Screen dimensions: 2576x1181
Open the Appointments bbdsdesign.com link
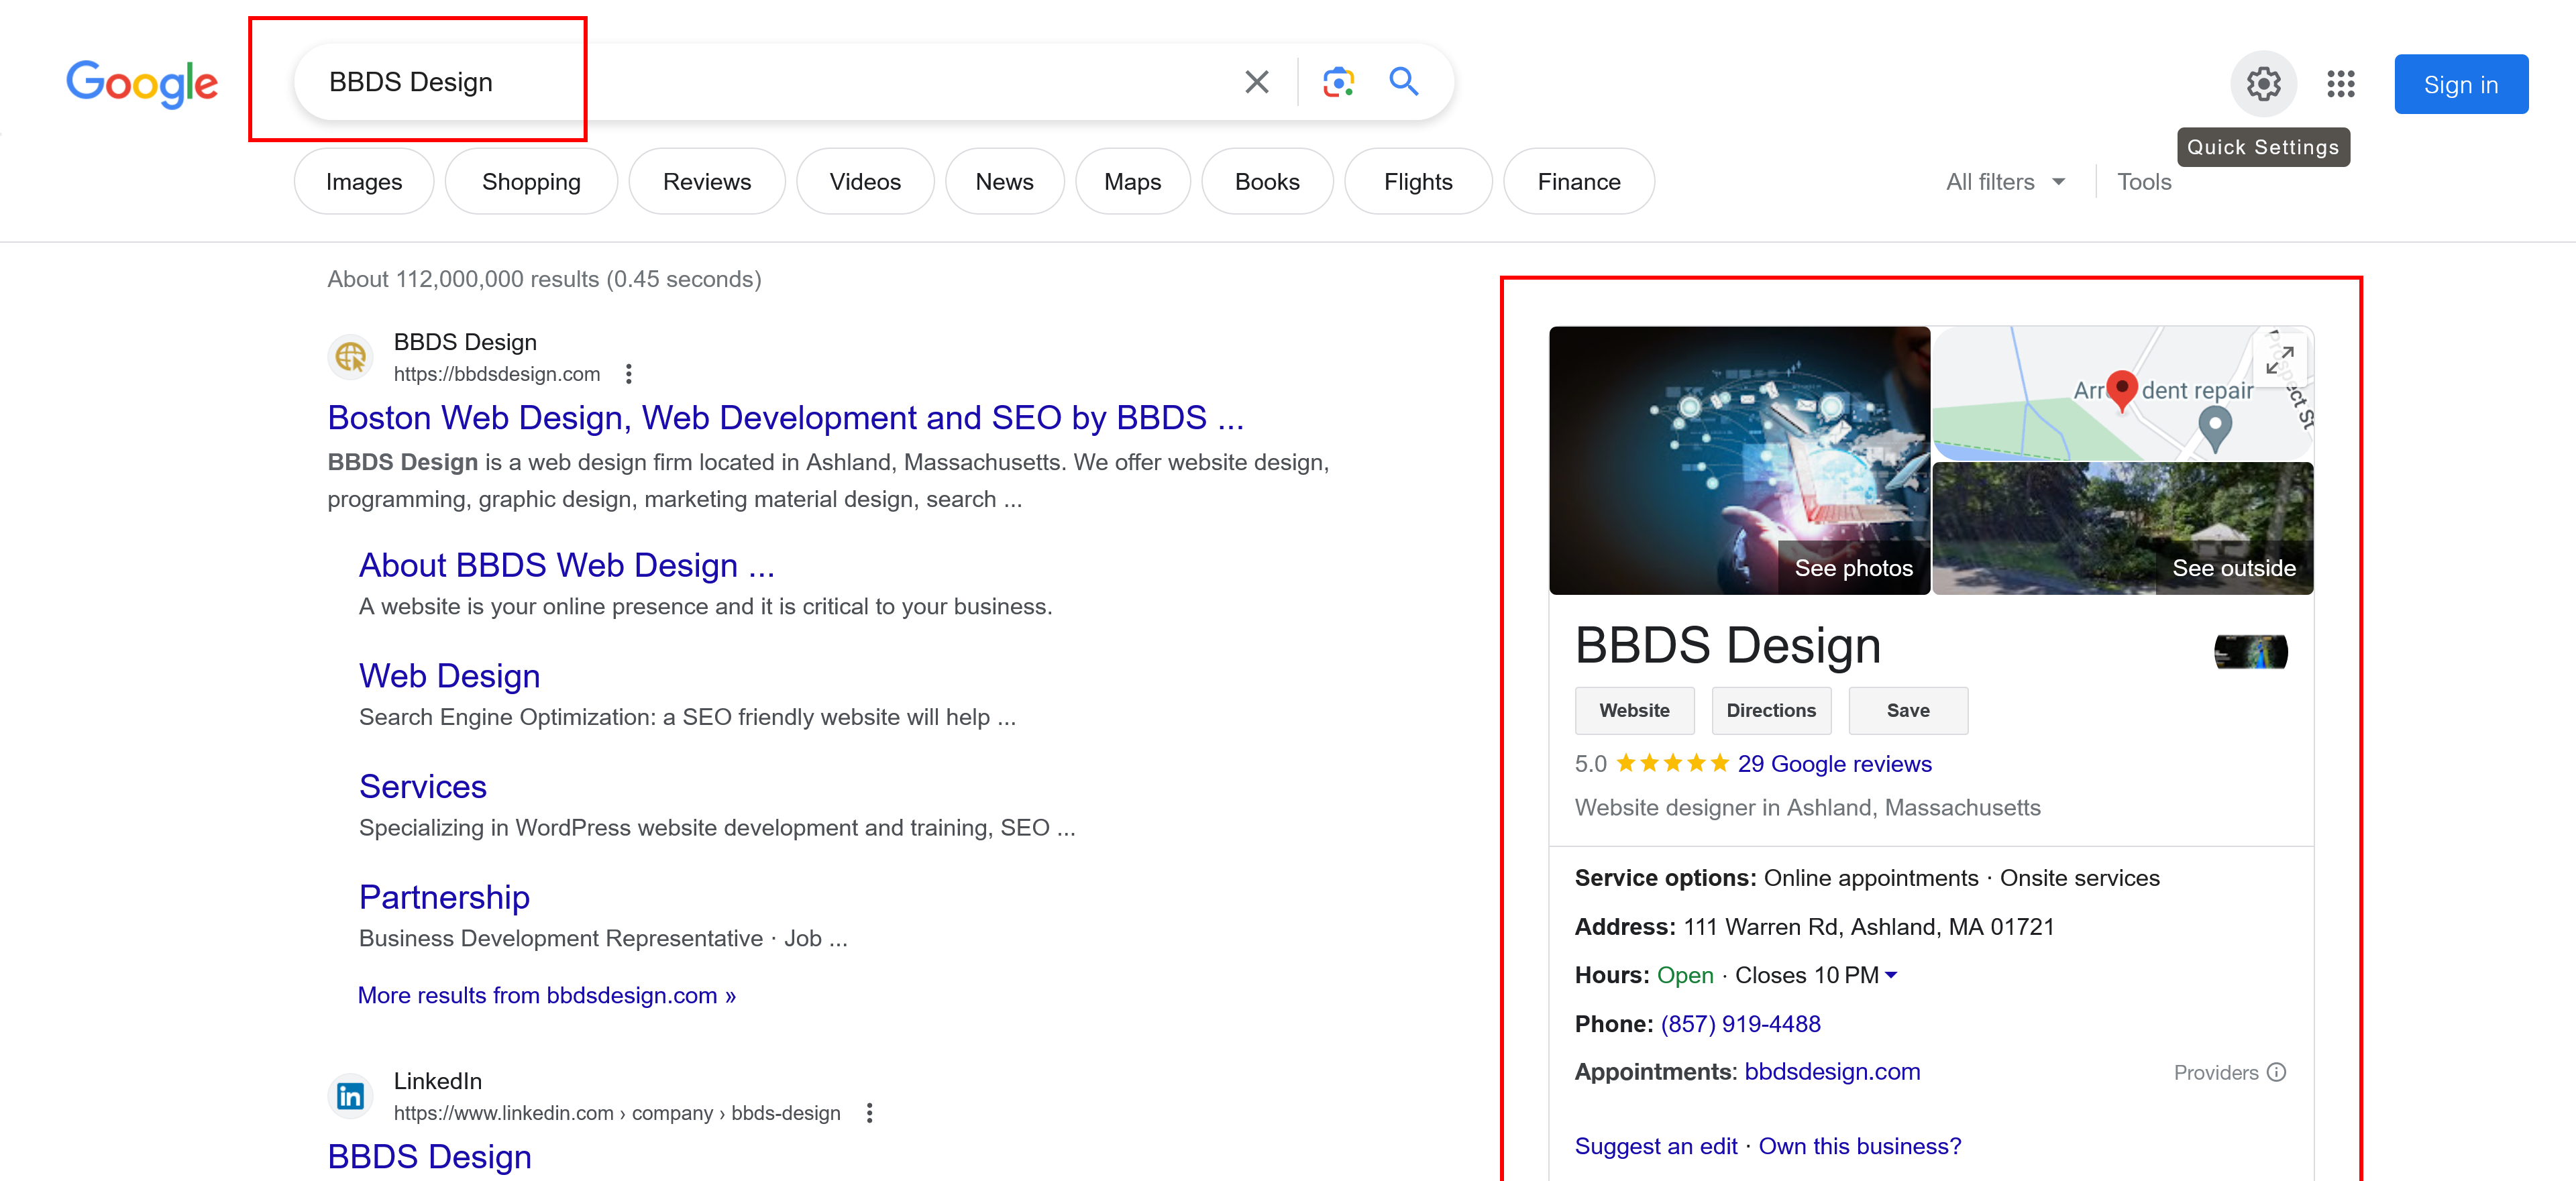pos(1832,1073)
